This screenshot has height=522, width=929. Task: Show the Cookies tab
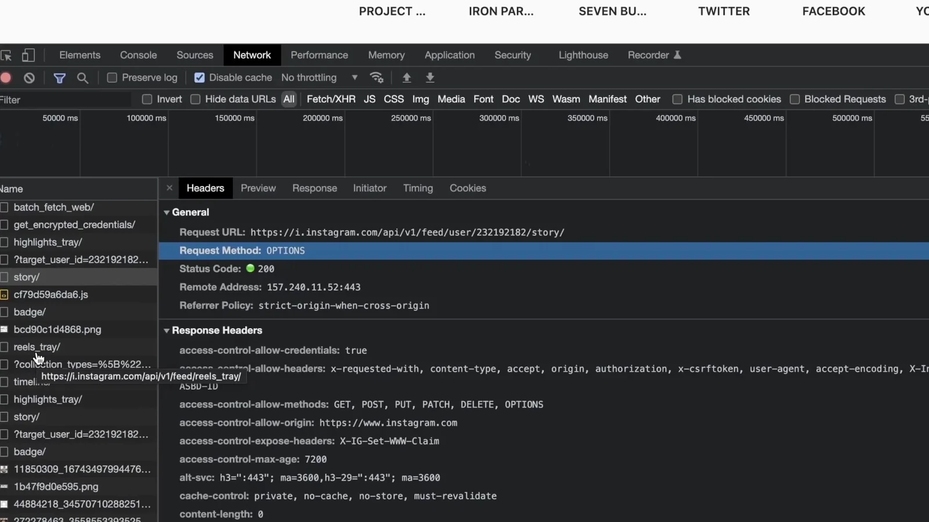(467, 188)
